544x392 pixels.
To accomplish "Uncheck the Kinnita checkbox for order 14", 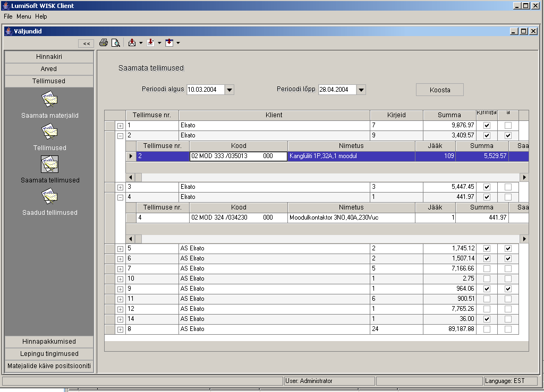I will [x=487, y=319].
